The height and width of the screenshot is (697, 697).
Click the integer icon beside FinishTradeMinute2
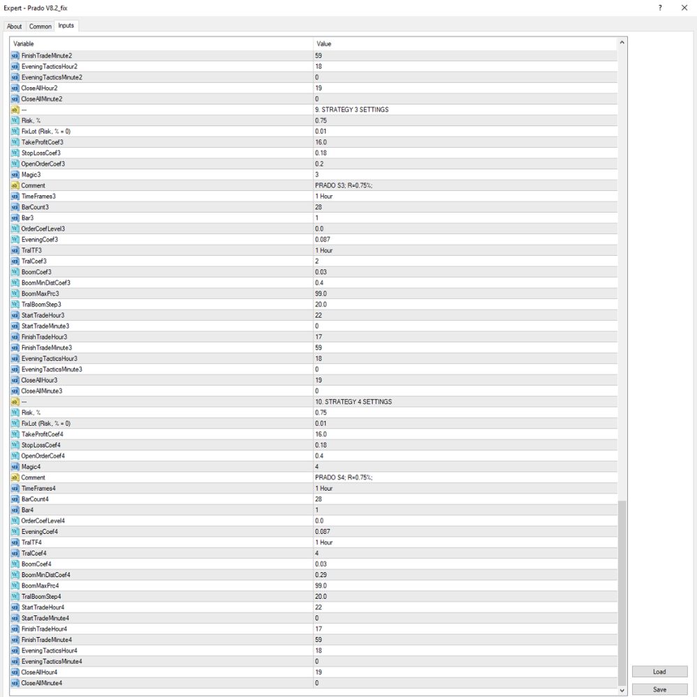point(15,56)
